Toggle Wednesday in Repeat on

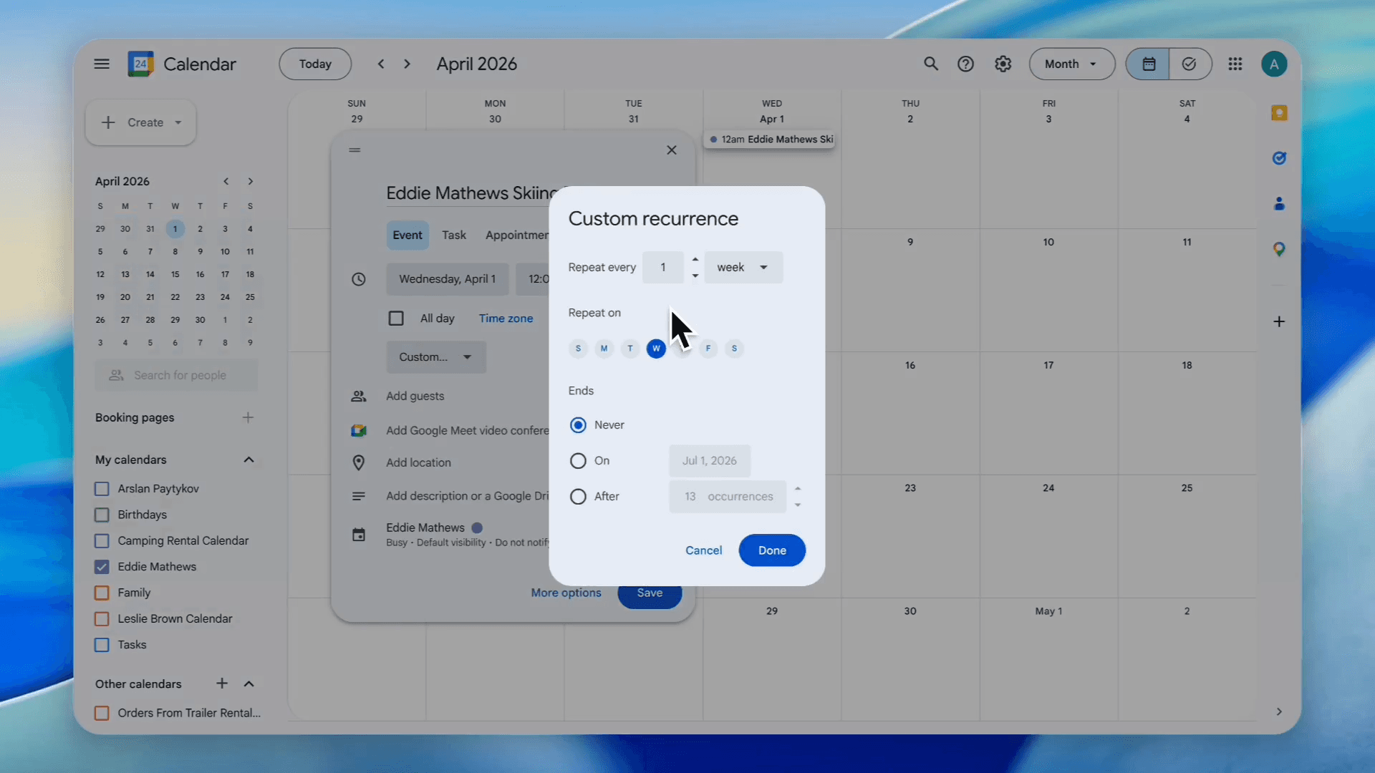(x=656, y=349)
